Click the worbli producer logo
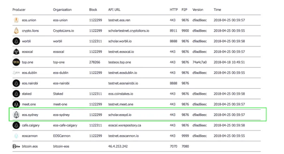This screenshot has height=154, width=284. tap(16, 41)
